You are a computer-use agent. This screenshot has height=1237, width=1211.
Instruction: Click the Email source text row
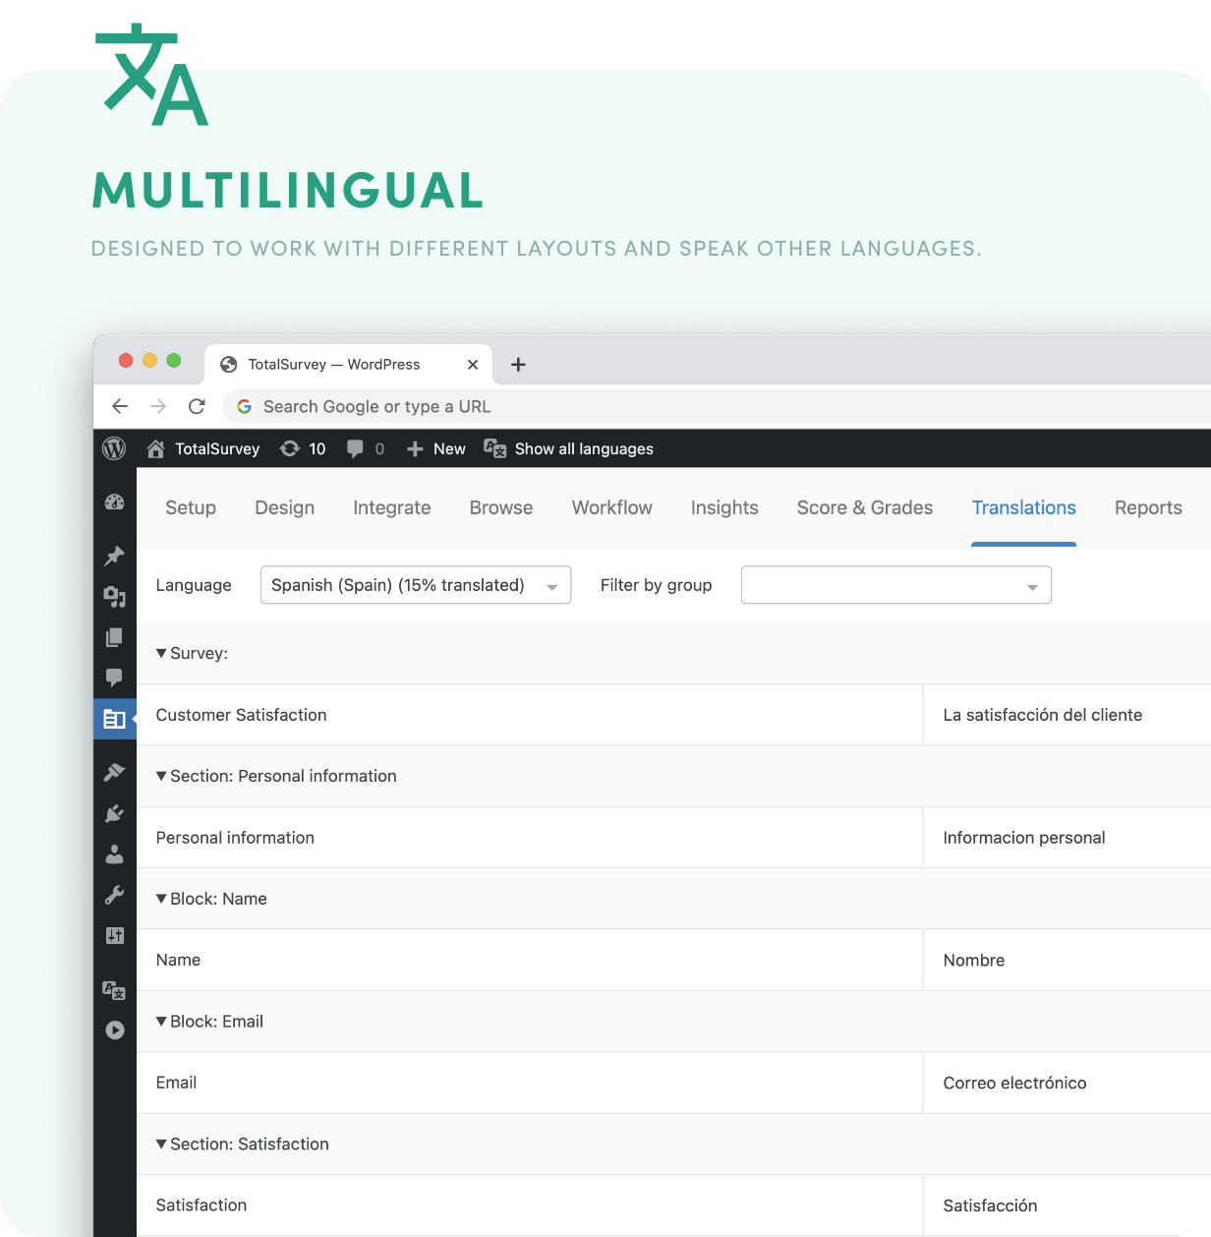(530, 1083)
